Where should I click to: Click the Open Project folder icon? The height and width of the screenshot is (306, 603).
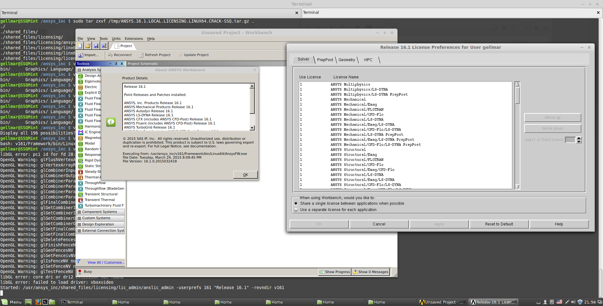88,46
